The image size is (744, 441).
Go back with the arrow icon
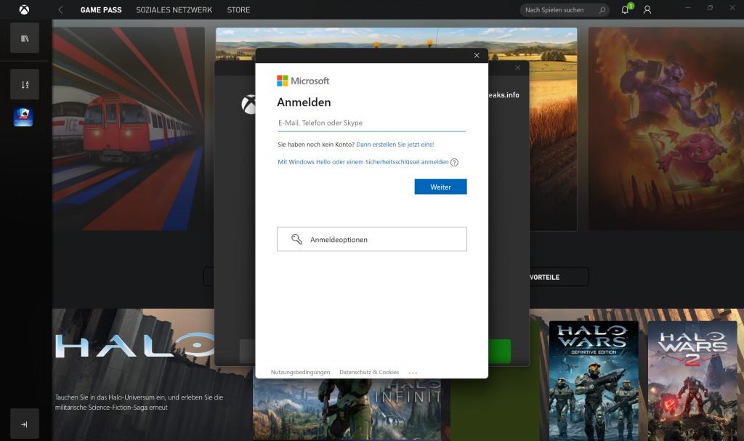coord(60,9)
